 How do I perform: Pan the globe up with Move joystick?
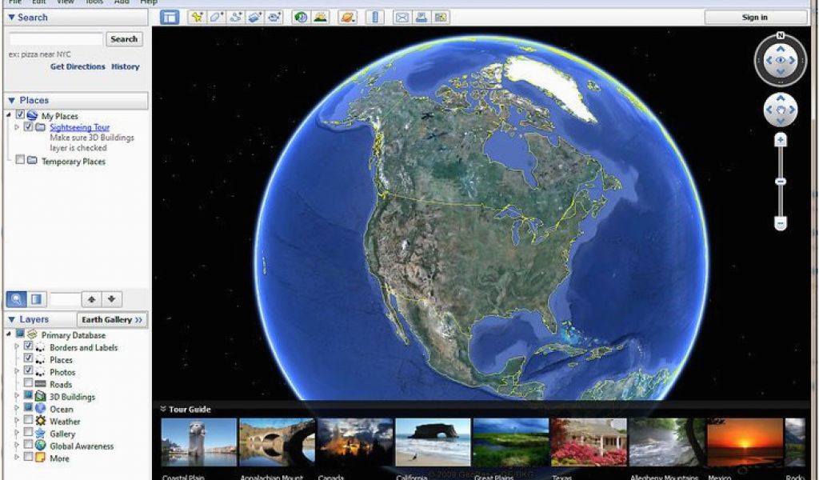(781, 98)
